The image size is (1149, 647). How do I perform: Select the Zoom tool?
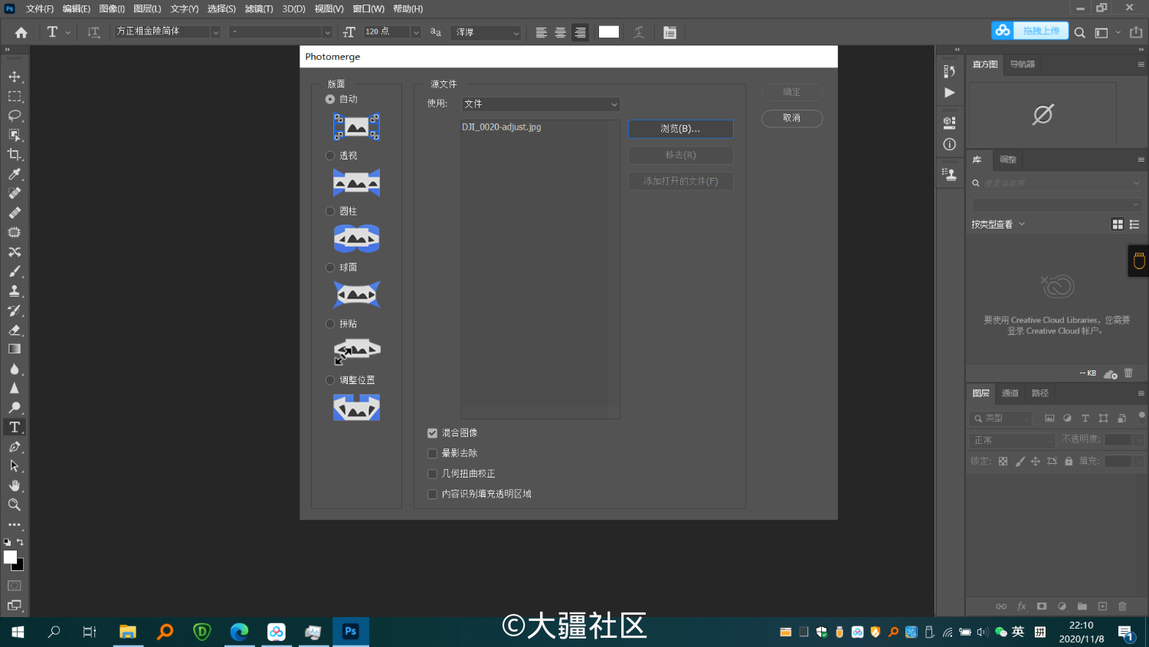(x=14, y=505)
